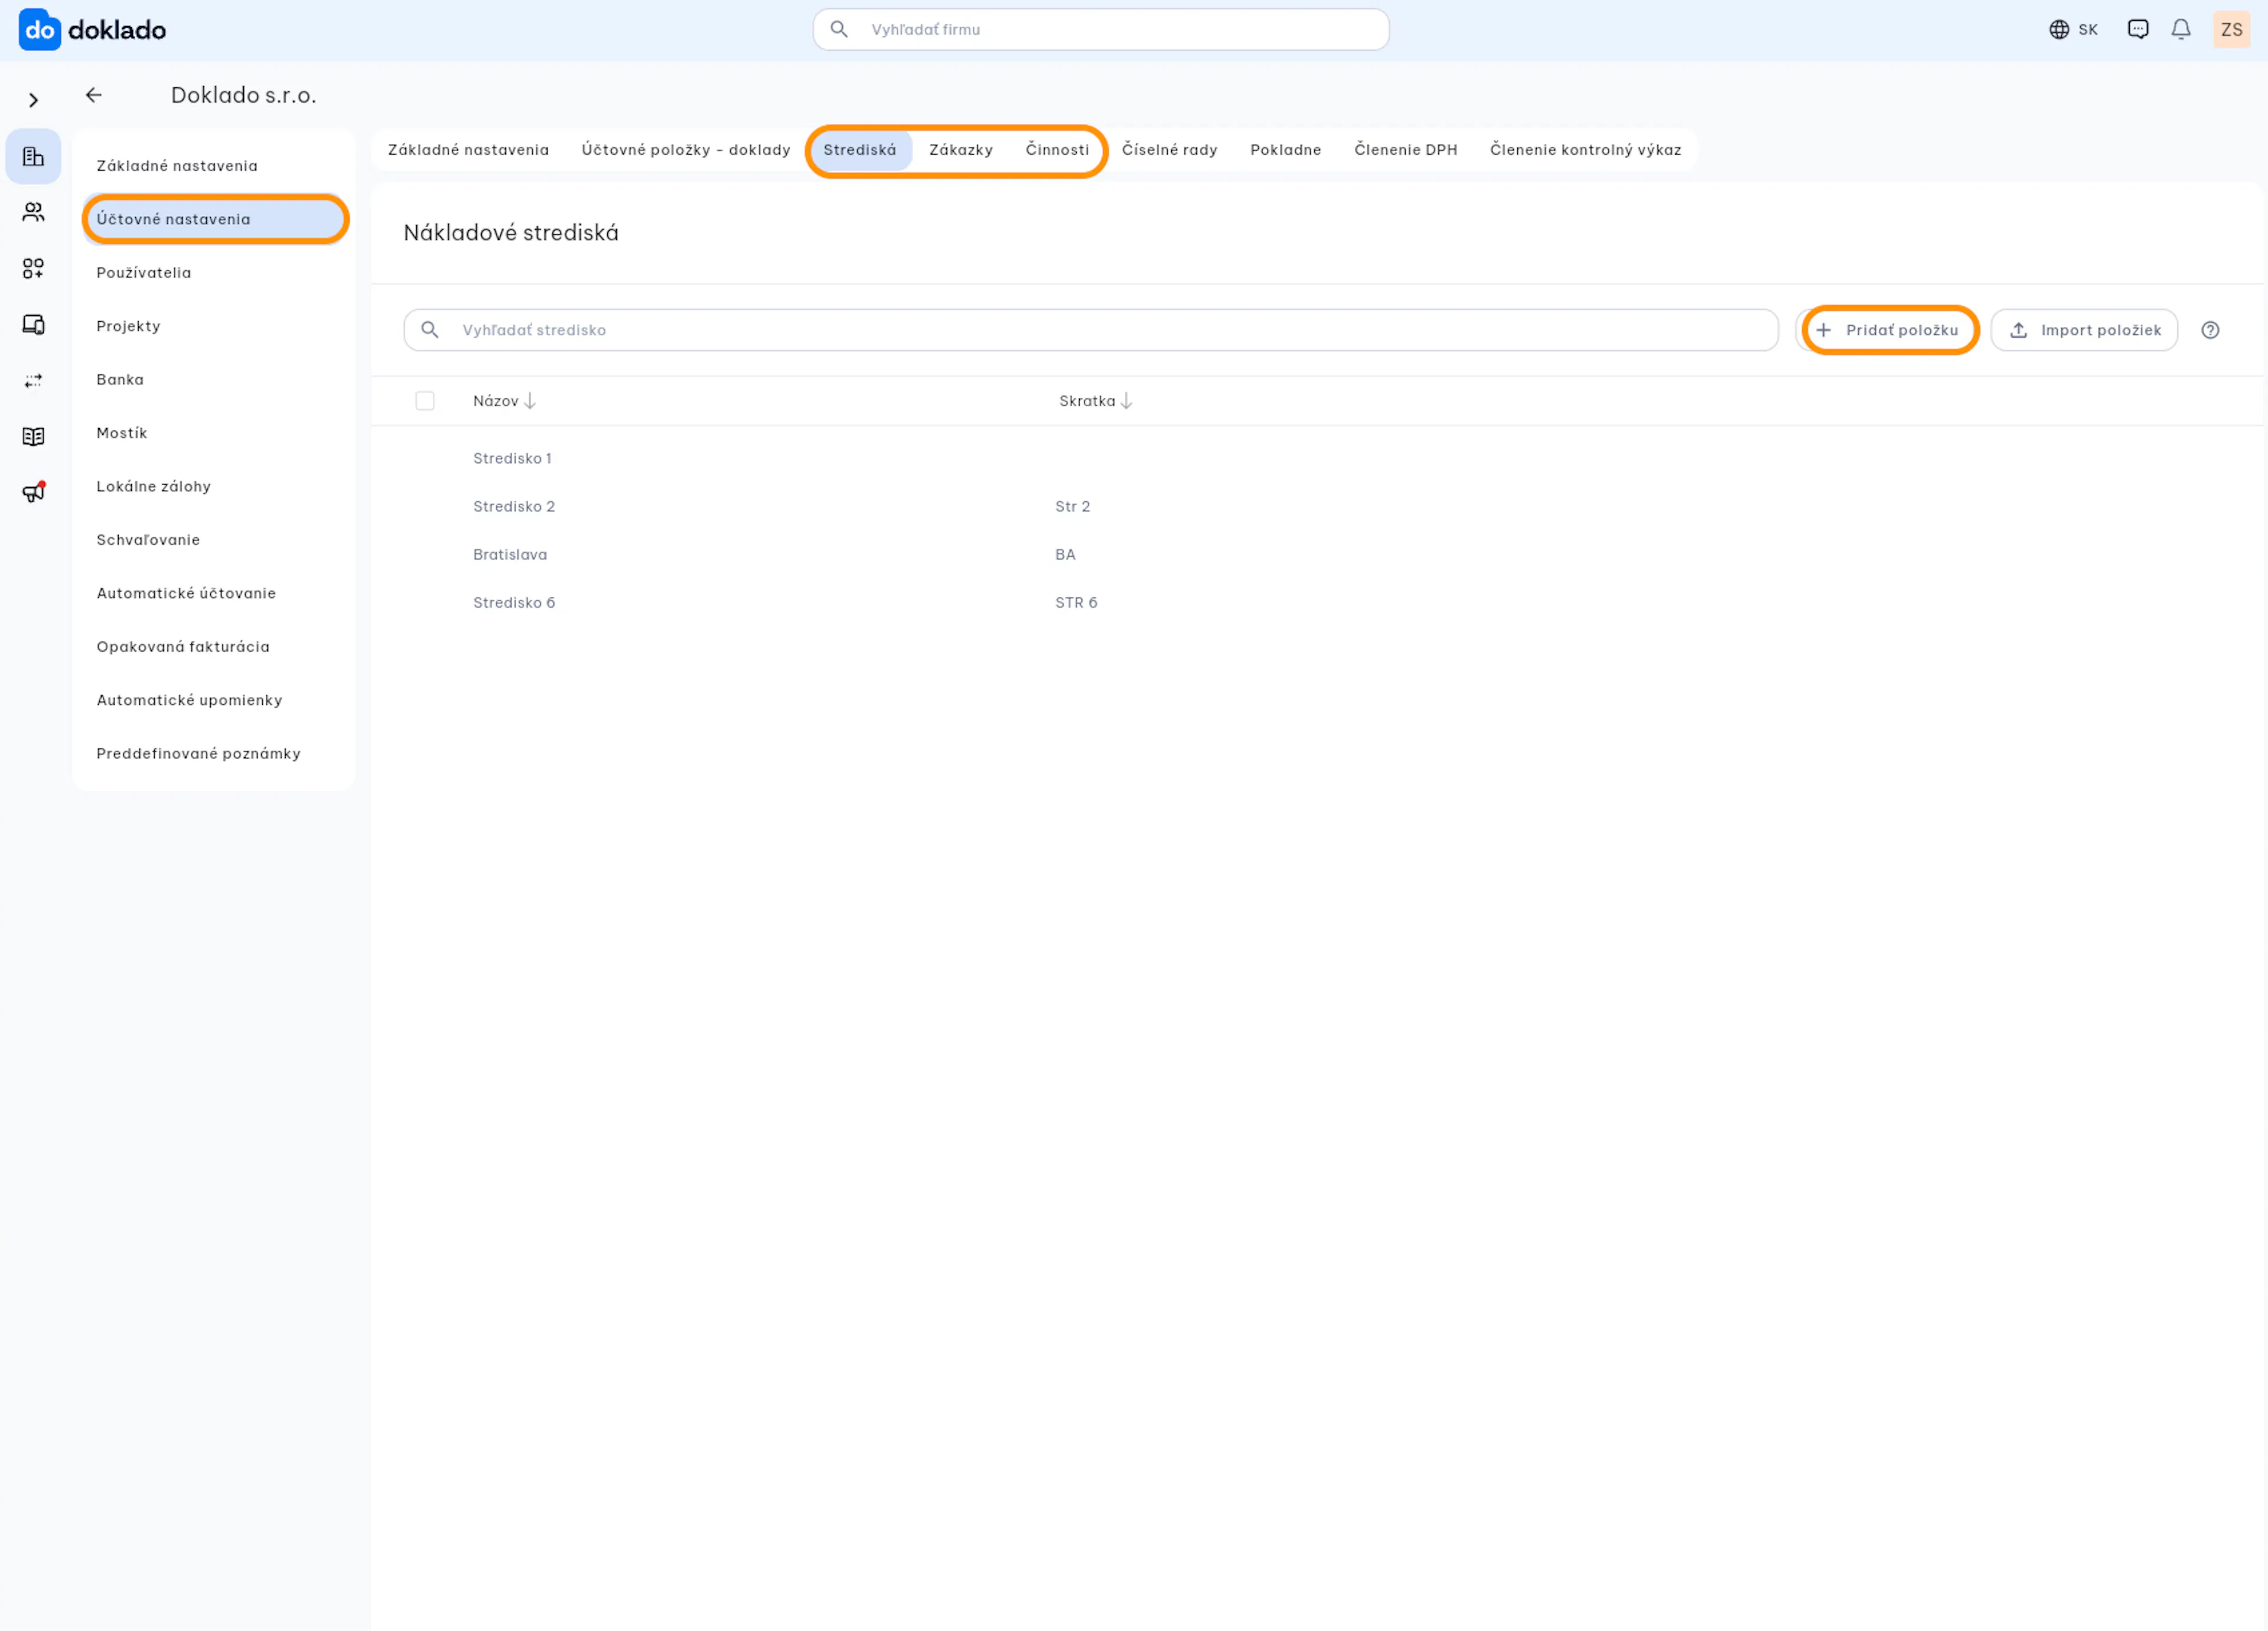Open the Stredisko 1 row
The image size is (2268, 1631).
point(1317,459)
